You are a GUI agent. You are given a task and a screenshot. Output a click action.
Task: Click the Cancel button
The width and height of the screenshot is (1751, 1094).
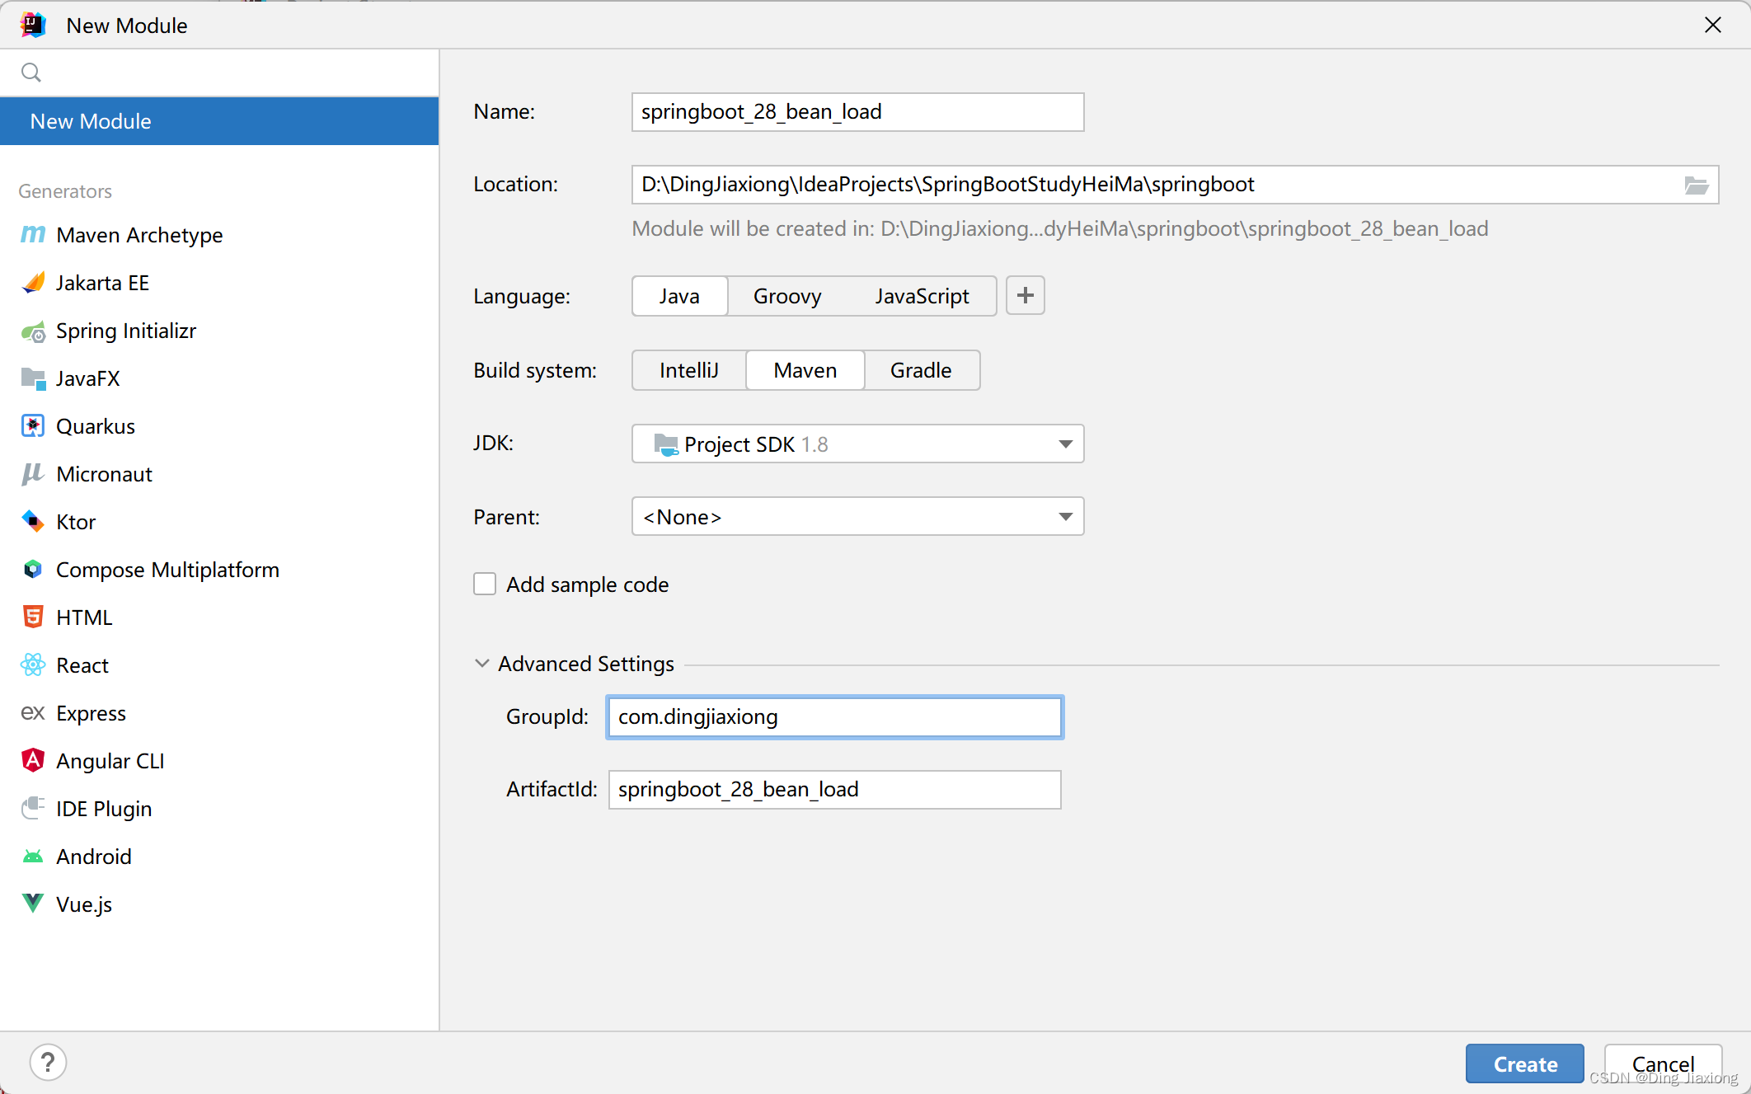pyautogui.click(x=1664, y=1063)
